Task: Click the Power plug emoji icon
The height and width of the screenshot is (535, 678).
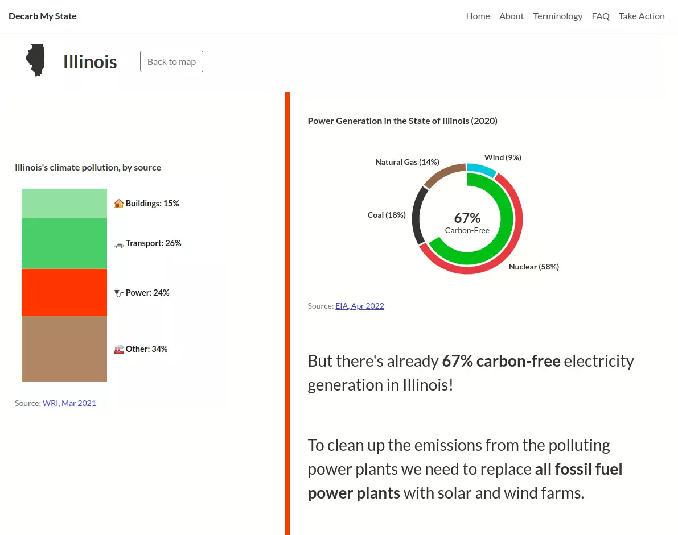Action: pos(119,293)
